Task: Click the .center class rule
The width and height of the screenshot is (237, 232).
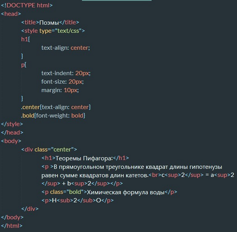Action: pyautogui.click(x=56, y=107)
